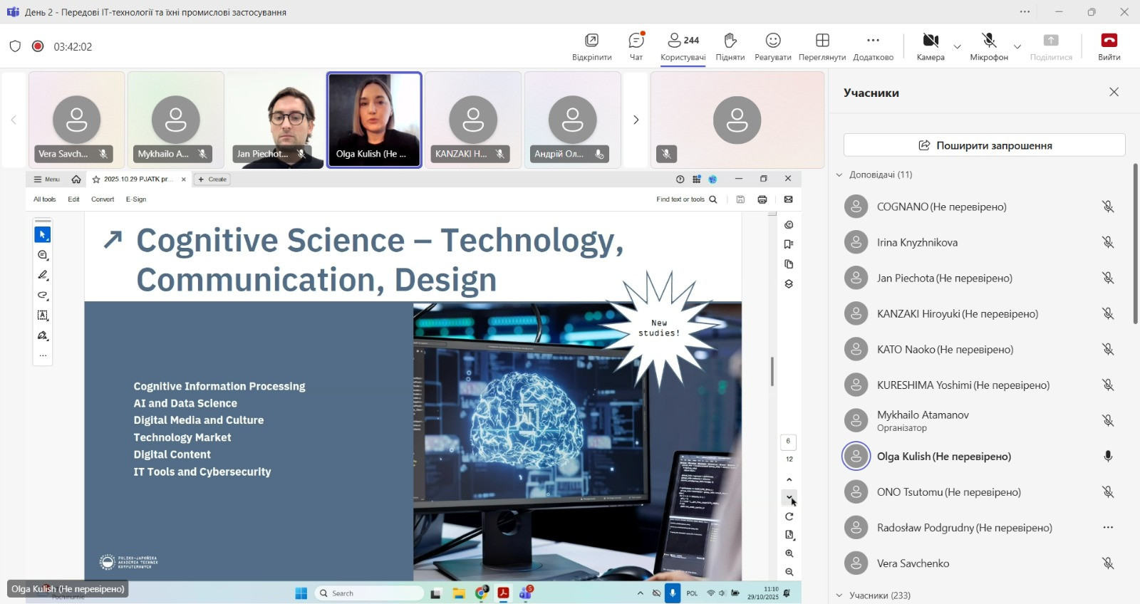Open camera options dropdown arrow

[x=957, y=46]
